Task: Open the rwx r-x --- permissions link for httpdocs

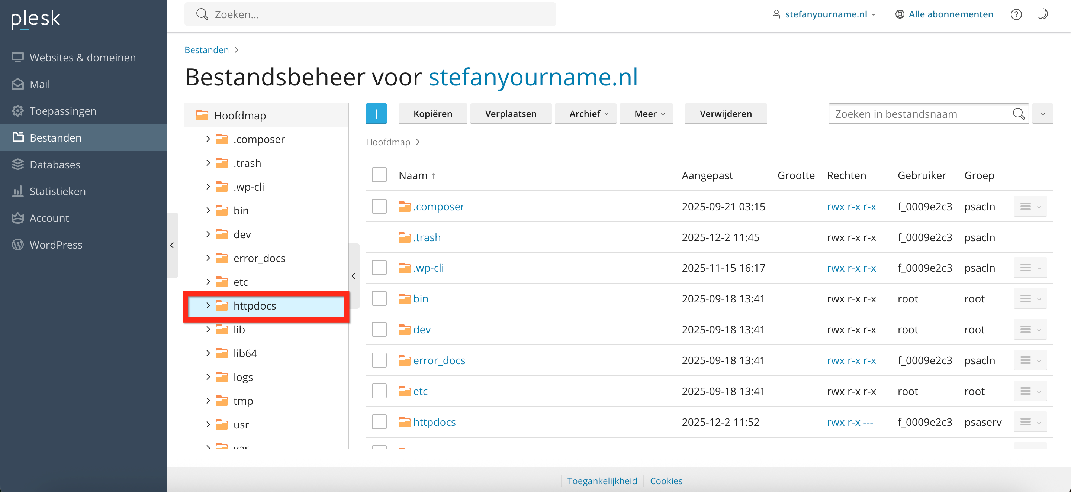Action: tap(849, 422)
